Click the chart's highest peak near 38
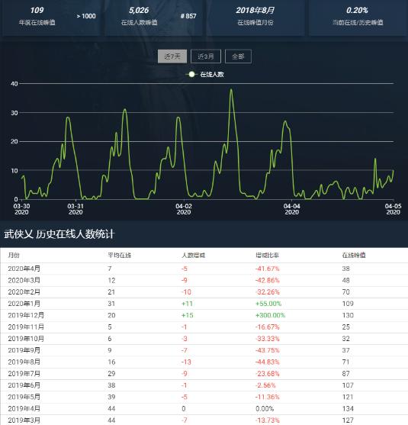 tap(231, 89)
